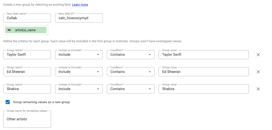The width and height of the screenshot is (272, 130).
Task: Open Include or Exclude dropdown for Taylor Swift
Action: coord(79,54)
